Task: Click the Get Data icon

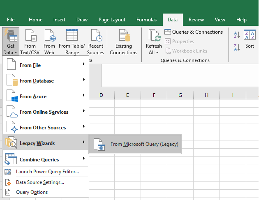Action: [11, 35]
